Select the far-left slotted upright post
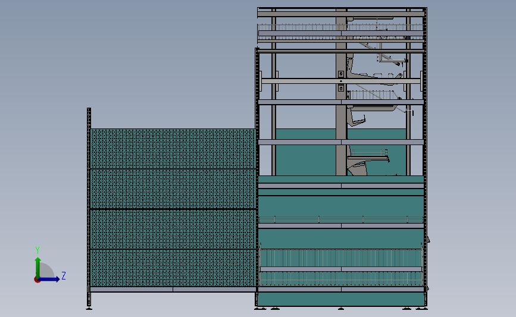Viewport: 516px width, 317px height. click(x=89, y=207)
